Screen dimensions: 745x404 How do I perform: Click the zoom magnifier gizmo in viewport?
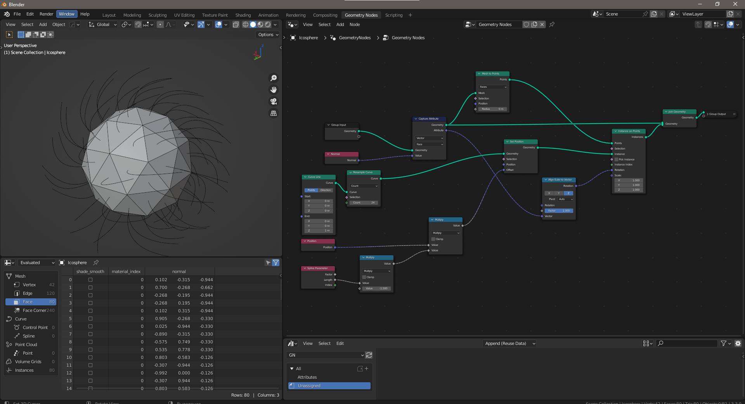pyautogui.click(x=274, y=78)
